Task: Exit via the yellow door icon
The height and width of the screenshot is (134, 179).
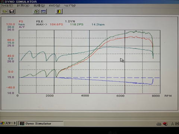Action: tap(59, 12)
